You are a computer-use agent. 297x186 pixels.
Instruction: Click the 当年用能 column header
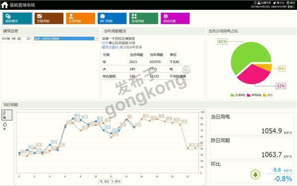pos(156,55)
